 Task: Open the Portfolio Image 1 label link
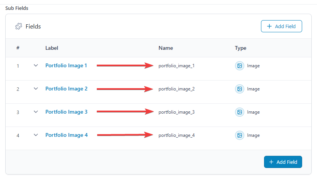pyautogui.click(x=66, y=65)
